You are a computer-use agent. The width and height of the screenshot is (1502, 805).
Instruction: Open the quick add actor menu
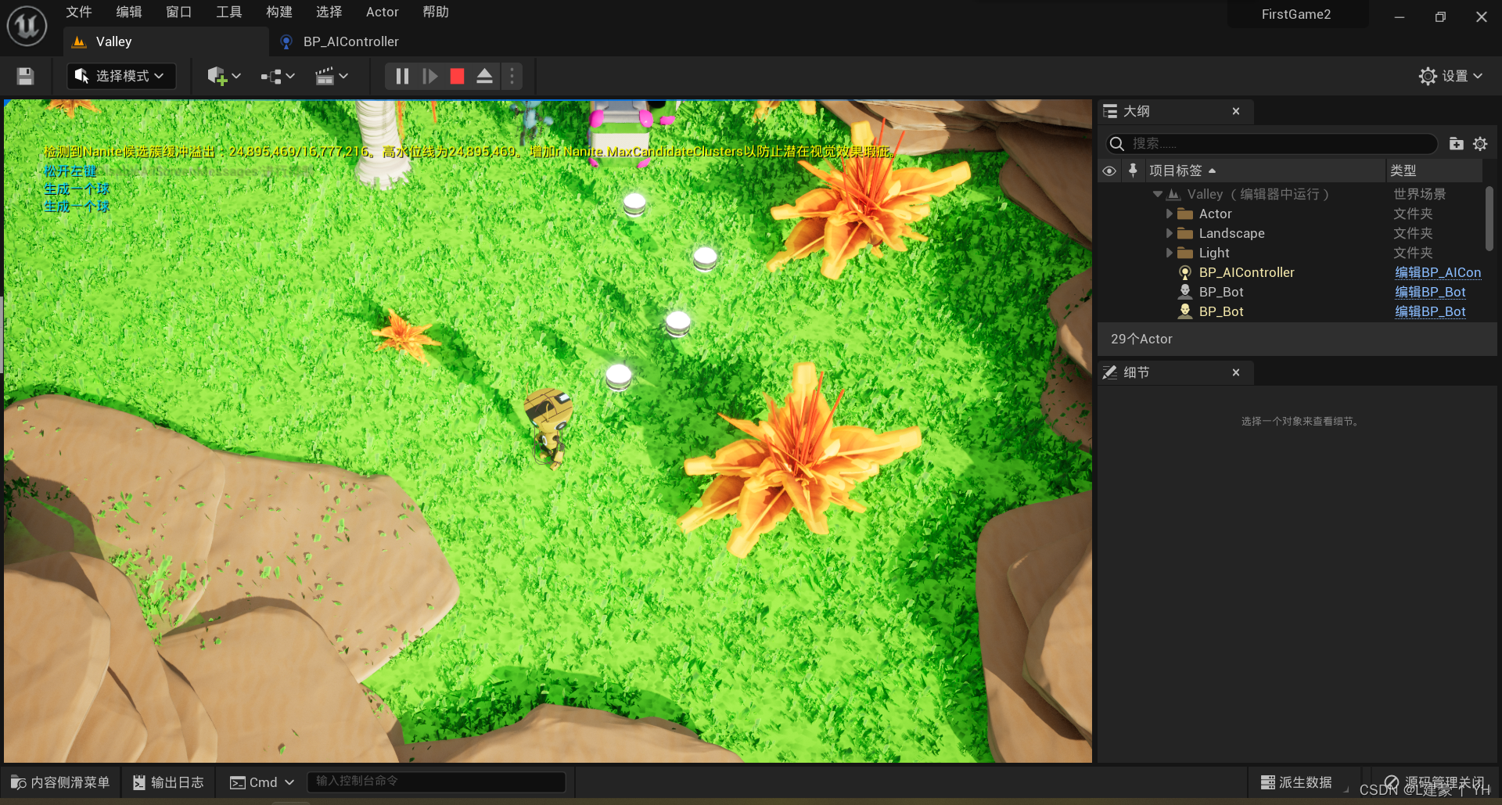[224, 76]
